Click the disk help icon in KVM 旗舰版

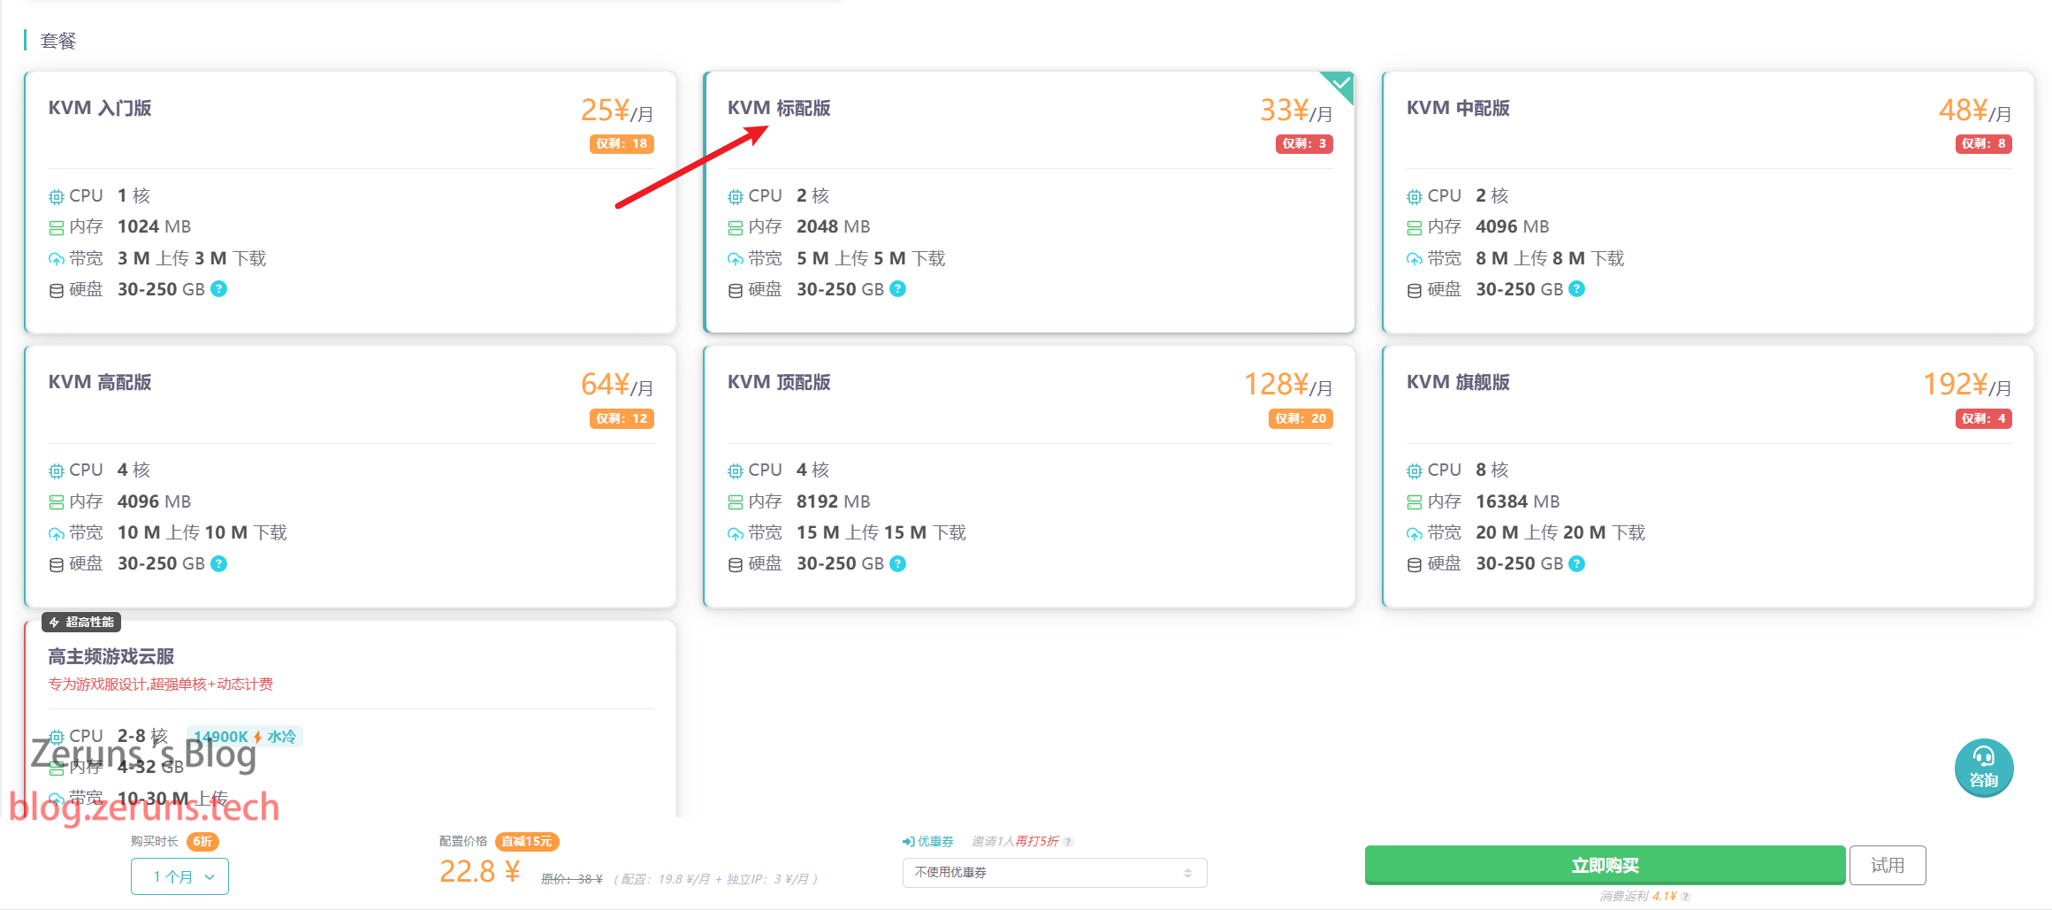click(x=1577, y=563)
